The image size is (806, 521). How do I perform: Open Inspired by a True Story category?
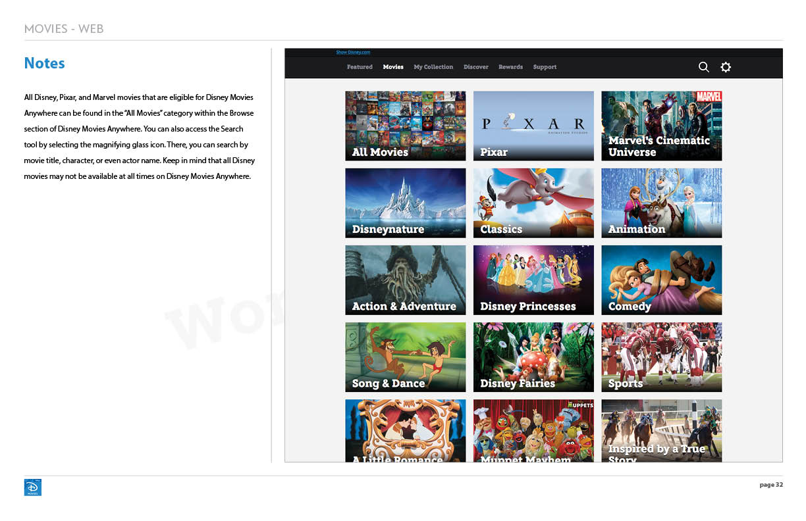point(662,430)
